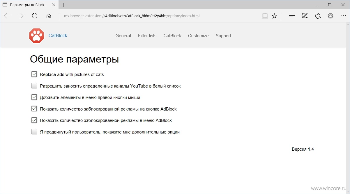Switch to Filter lists tab
The image size is (350, 194).
tap(147, 36)
